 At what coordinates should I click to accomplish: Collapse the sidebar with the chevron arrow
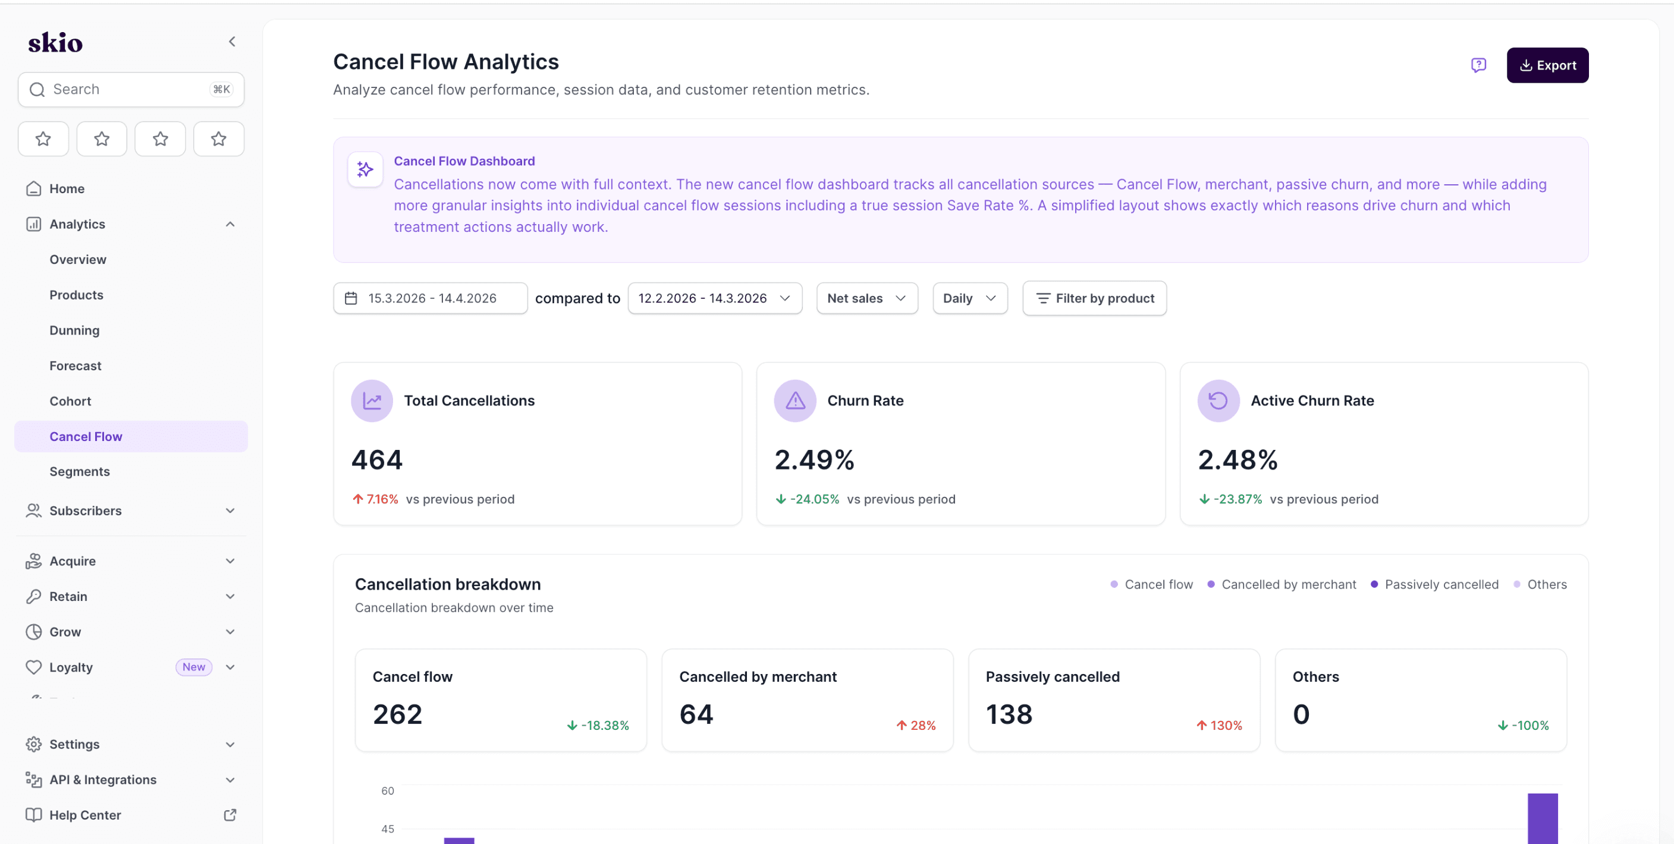coord(232,42)
